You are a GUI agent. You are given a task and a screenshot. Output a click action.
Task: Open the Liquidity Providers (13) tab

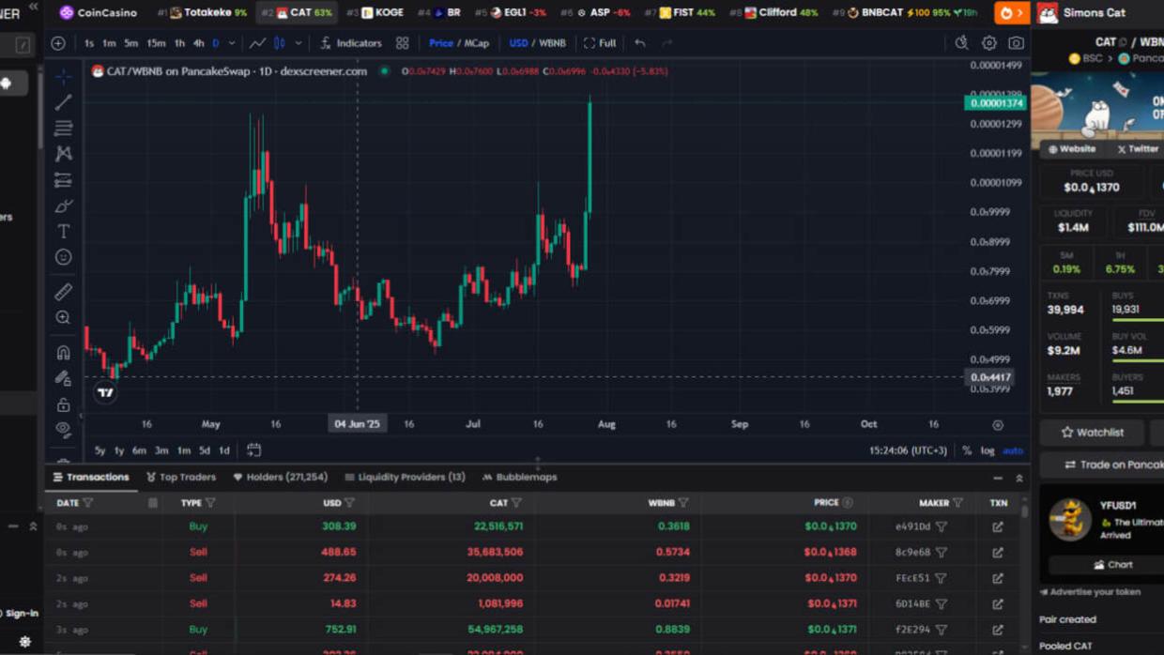(x=405, y=477)
